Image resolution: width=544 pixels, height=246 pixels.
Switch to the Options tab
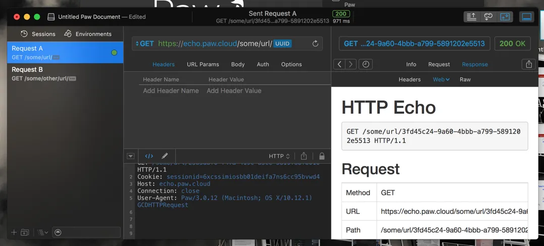pos(291,64)
